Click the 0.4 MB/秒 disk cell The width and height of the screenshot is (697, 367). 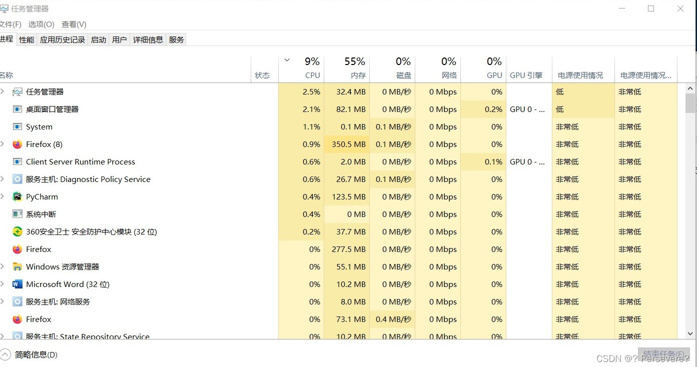tap(392, 319)
